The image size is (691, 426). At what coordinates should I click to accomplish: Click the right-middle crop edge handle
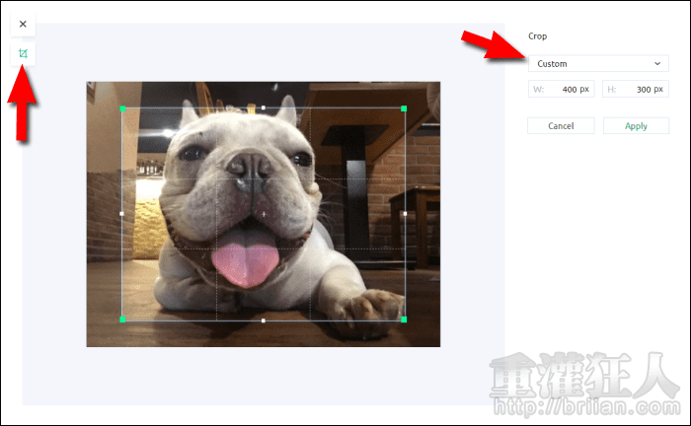coord(405,213)
